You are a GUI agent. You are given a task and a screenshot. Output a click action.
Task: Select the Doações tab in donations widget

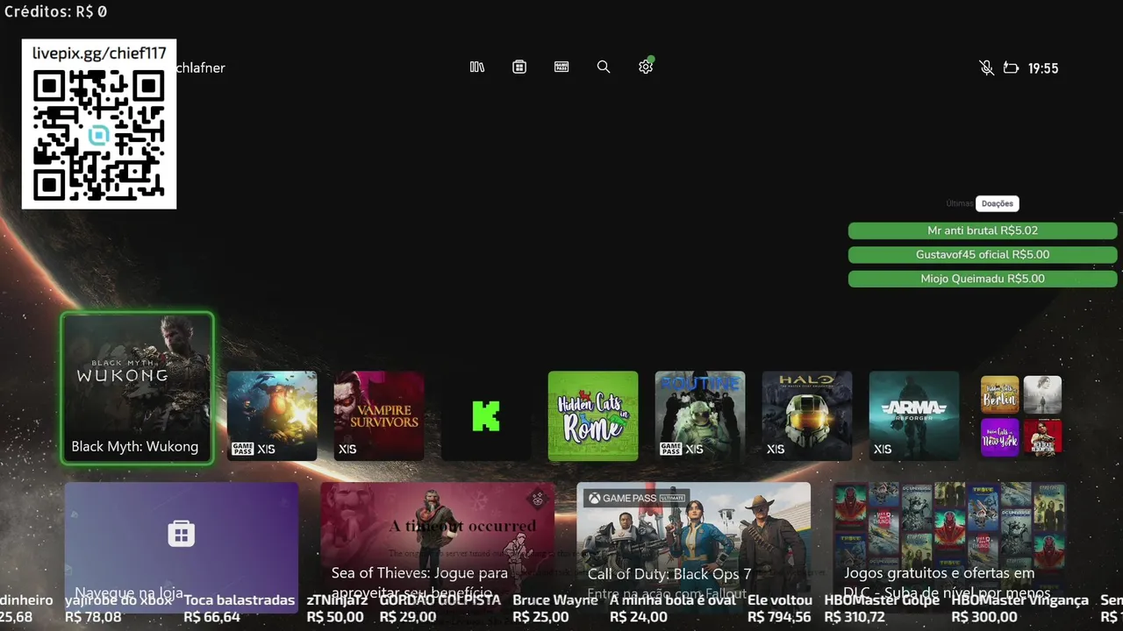pyautogui.click(x=997, y=203)
